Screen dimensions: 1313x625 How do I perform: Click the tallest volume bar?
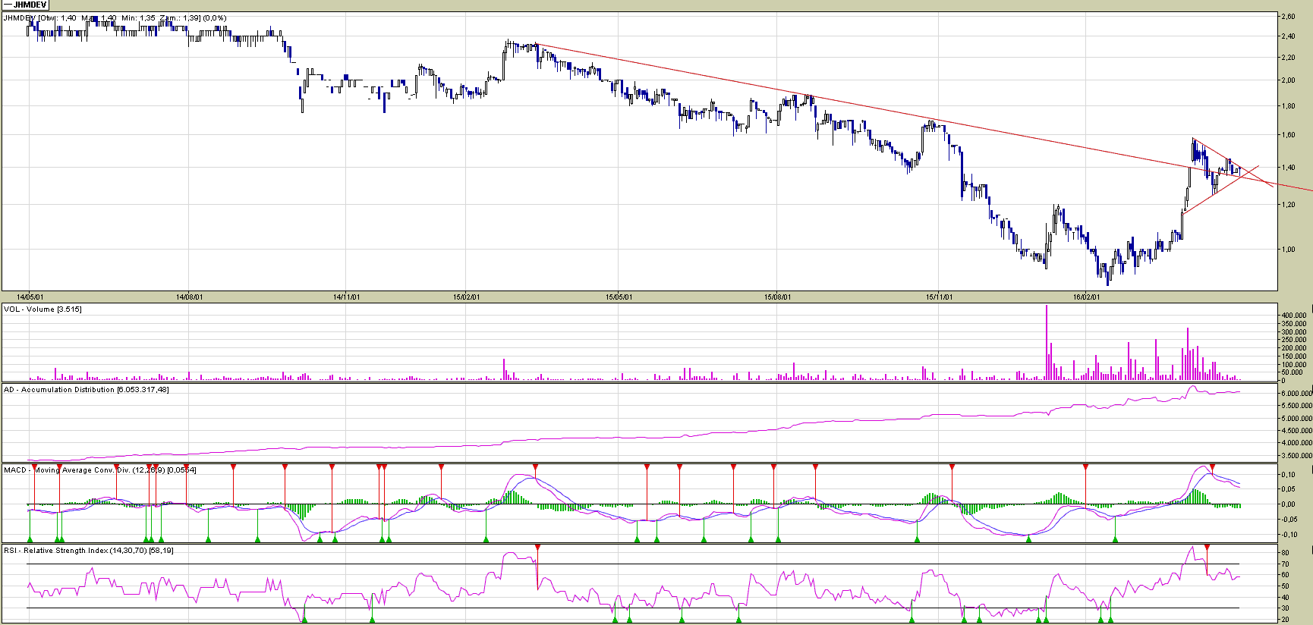coord(1047,341)
